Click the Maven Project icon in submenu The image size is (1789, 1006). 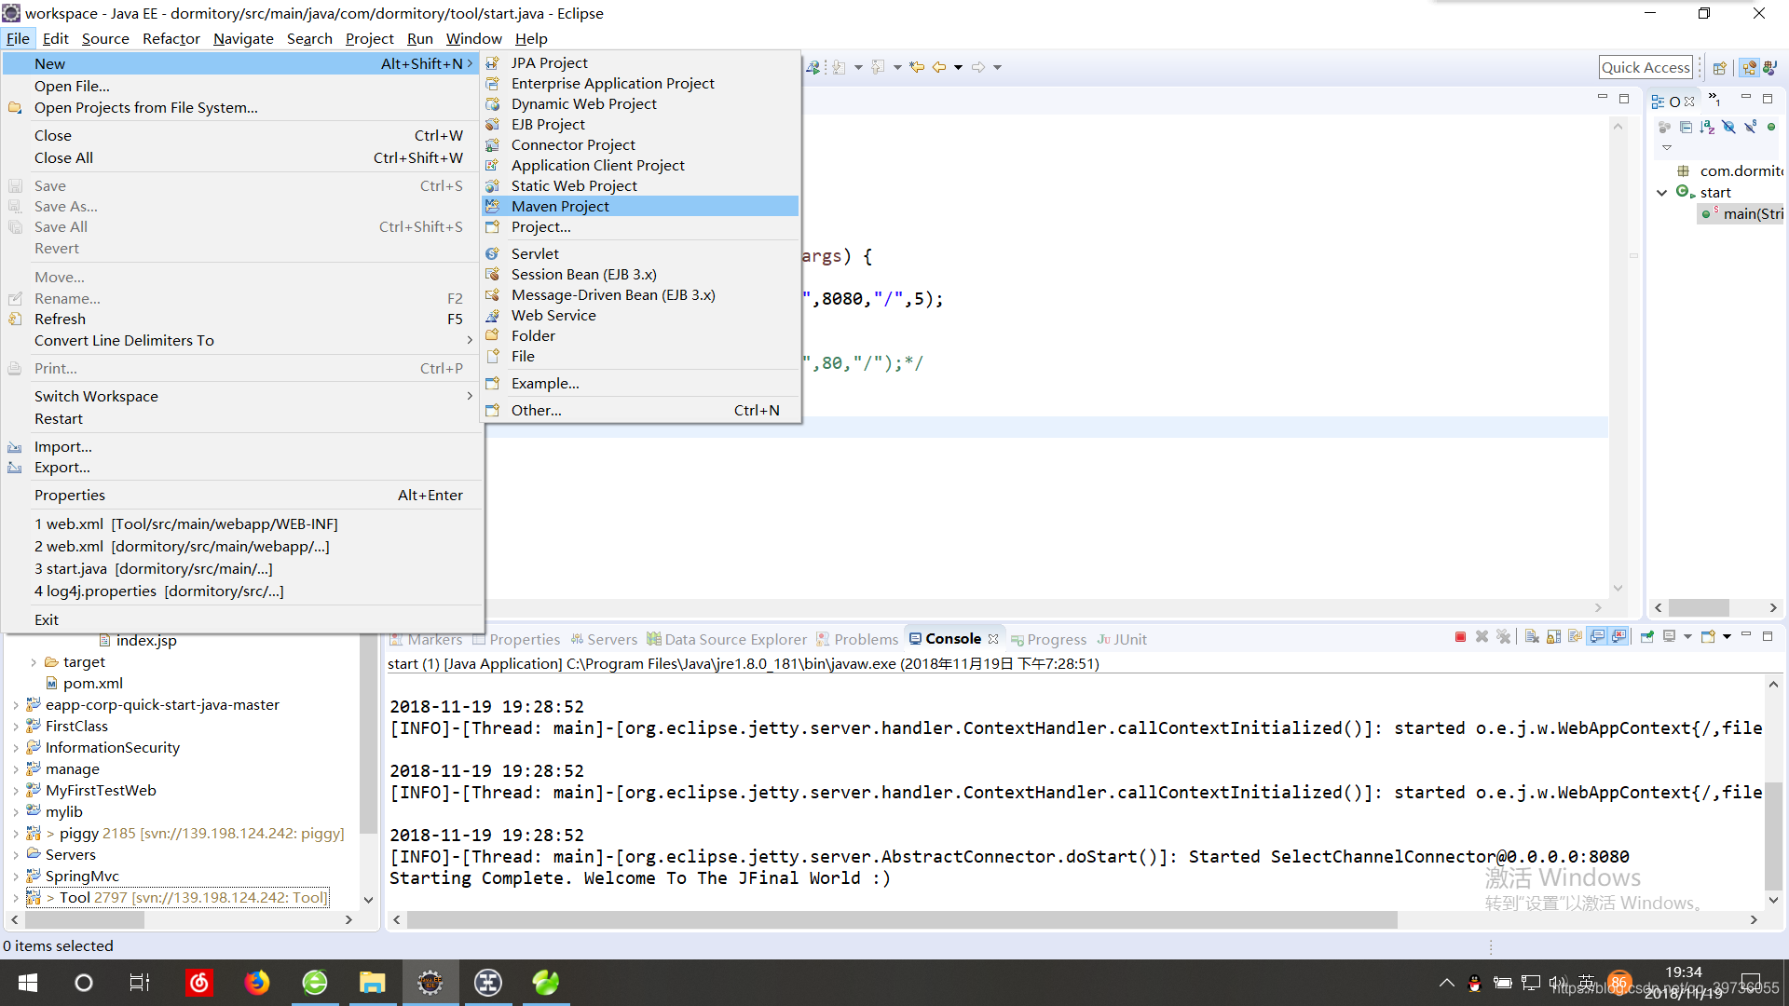[x=492, y=206]
